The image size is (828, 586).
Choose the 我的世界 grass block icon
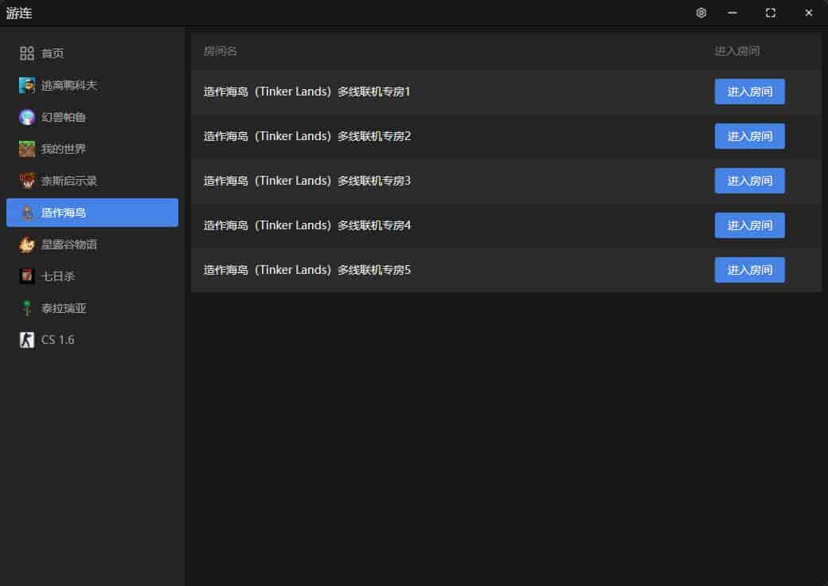(x=27, y=149)
